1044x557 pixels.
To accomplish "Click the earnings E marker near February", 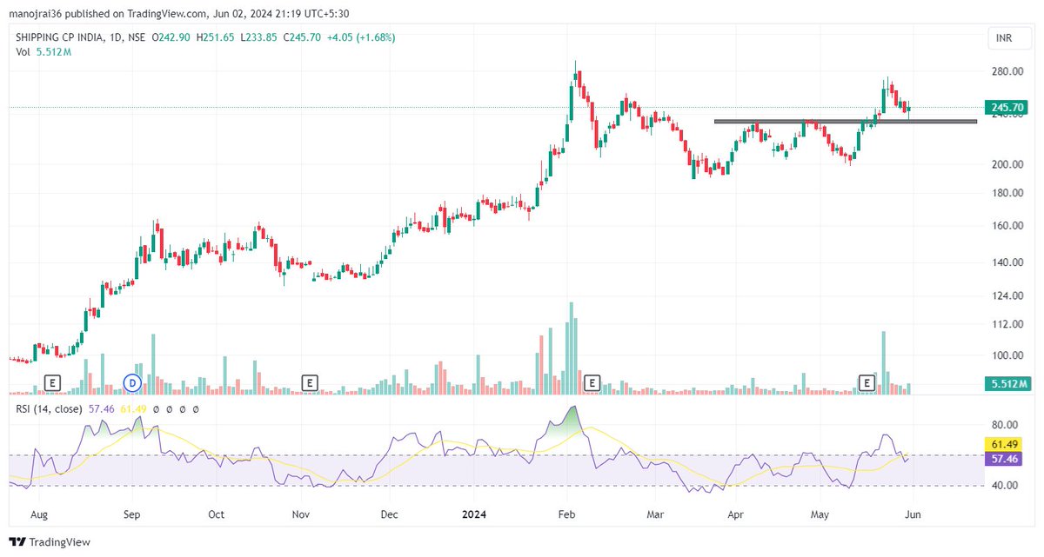I will [x=592, y=382].
